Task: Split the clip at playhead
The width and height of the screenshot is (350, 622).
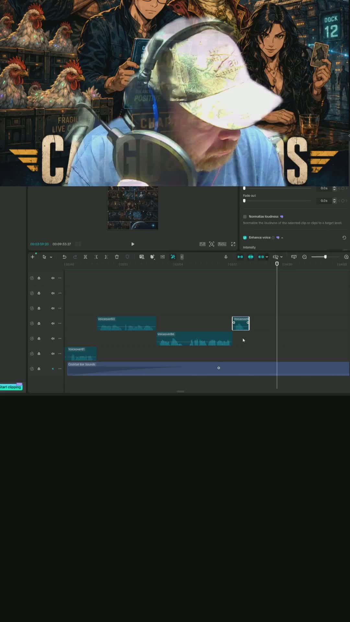Action: [86, 257]
